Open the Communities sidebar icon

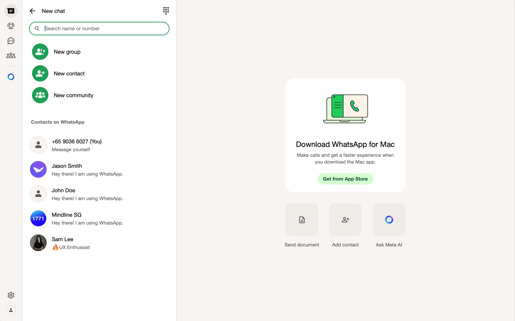tap(11, 56)
